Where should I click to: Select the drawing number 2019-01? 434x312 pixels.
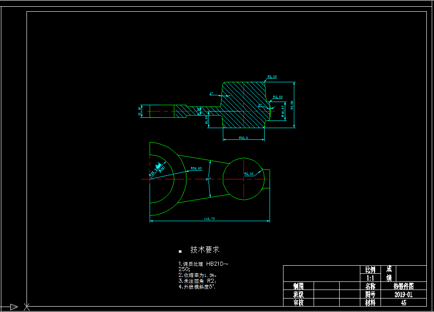(x=403, y=294)
